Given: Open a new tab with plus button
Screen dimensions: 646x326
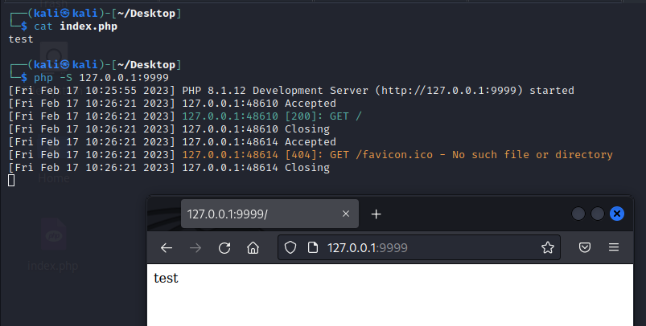Looking at the screenshot, I should click(x=376, y=214).
